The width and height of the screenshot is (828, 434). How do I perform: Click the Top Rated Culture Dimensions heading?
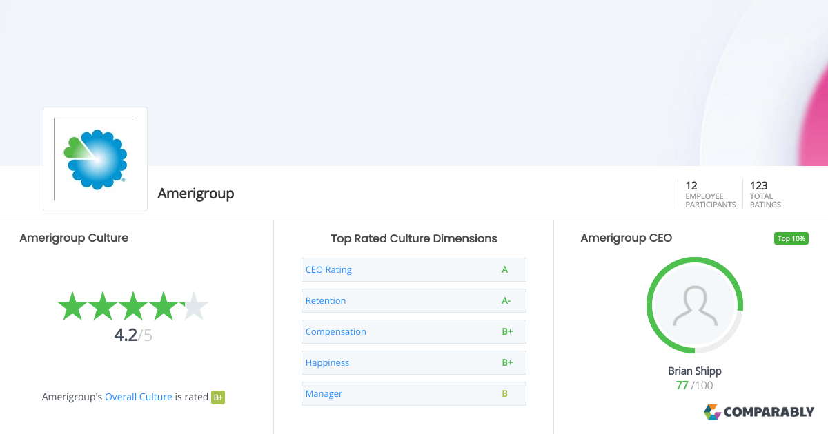pyautogui.click(x=414, y=238)
